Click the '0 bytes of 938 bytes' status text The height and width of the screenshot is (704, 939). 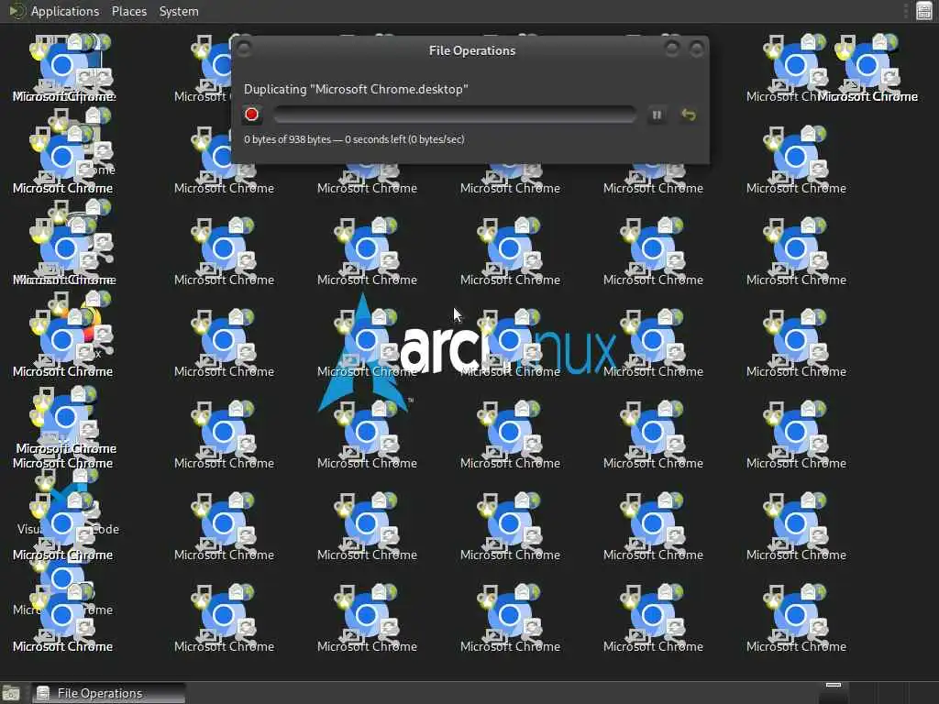pyautogui.click(x=354, y=139)
